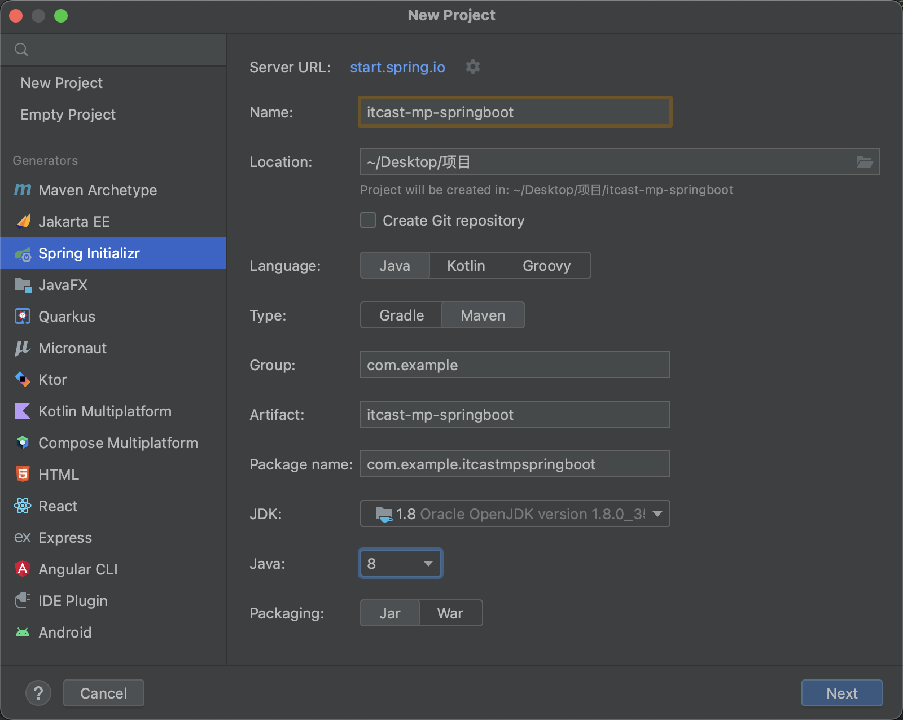Select Gradle as the build type
Screen dimensions: 903x720
click(x=401, y=315)
